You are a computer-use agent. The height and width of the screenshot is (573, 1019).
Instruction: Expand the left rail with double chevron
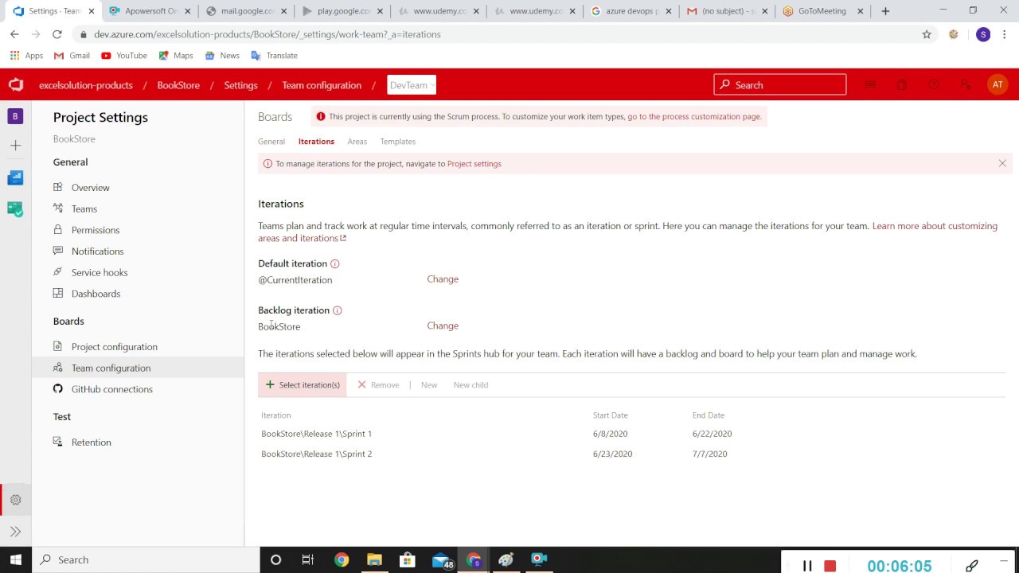[x=15, y=532]
